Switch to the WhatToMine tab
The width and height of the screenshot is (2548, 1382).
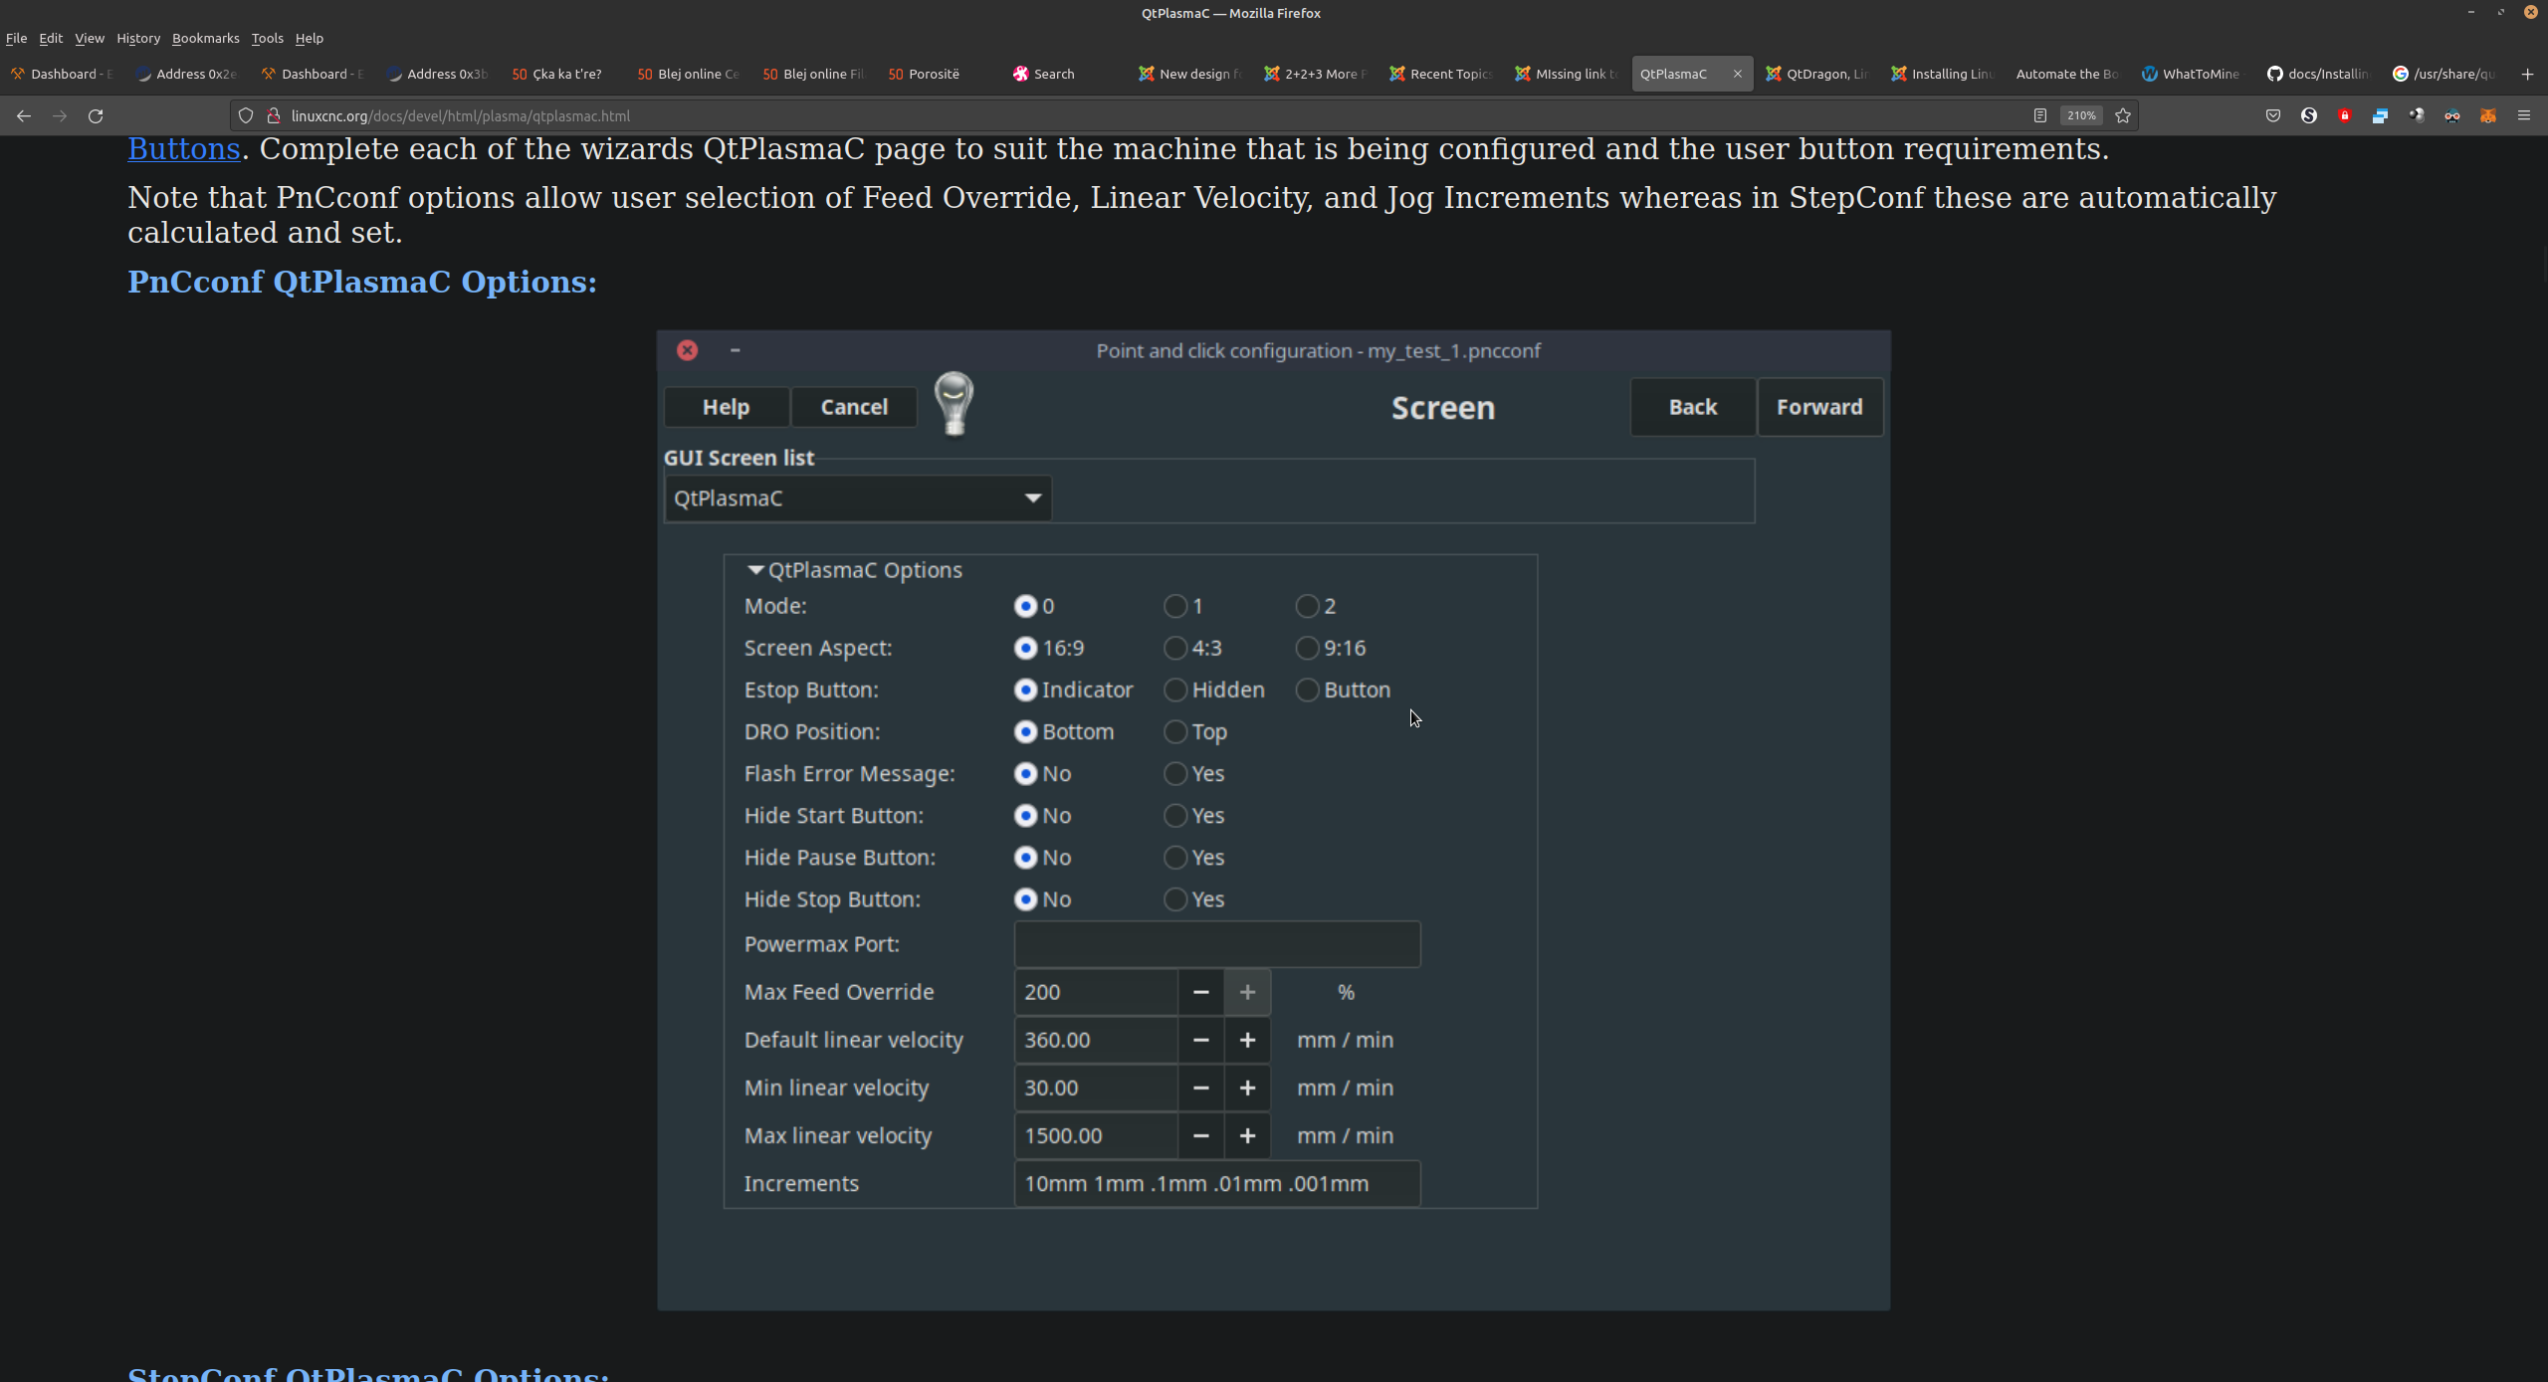[x=2192, y=74]
